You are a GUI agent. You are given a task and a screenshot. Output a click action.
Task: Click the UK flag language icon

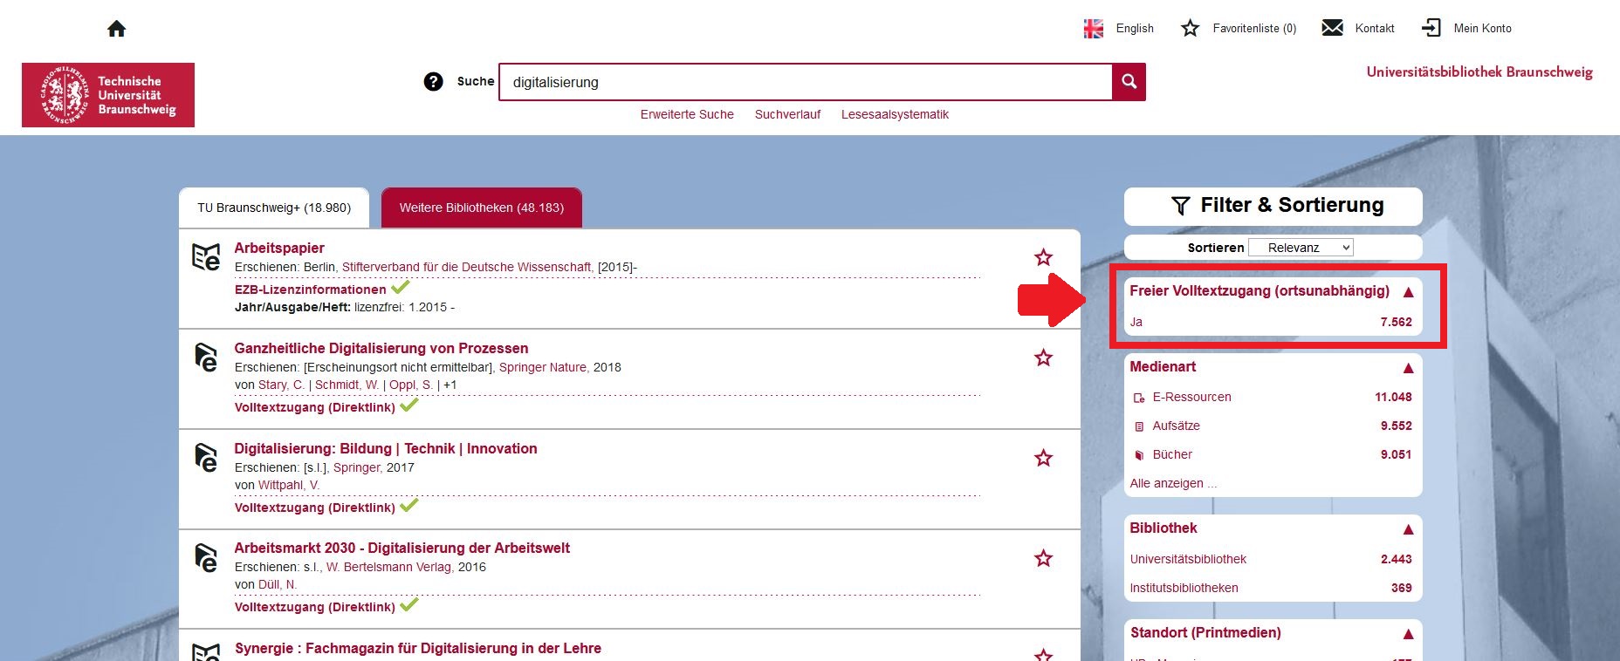click(x=1094, y=29)
